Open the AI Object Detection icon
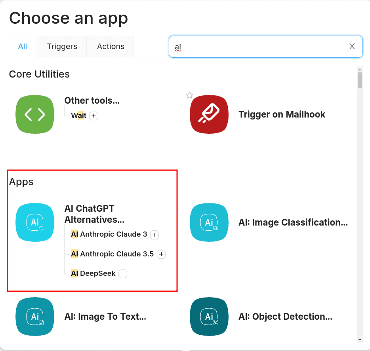Image resolution: width=370 pixels, height=351 pixels. [x=209, y=317]
